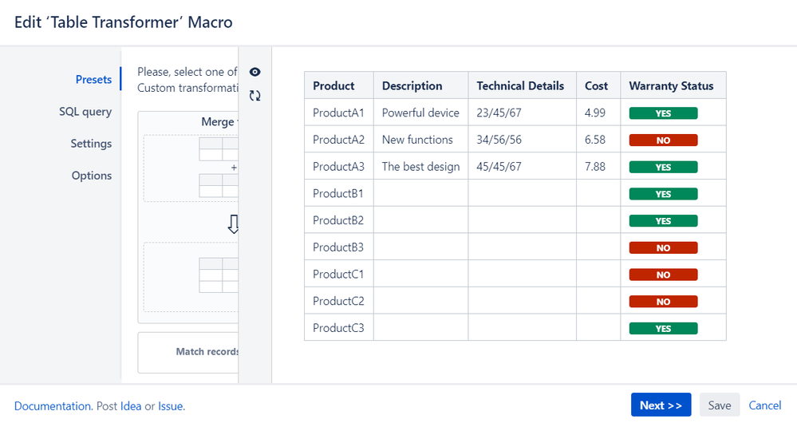Switch to the SQL query tab
797x423 pixels.
click(x=85, y=112)
